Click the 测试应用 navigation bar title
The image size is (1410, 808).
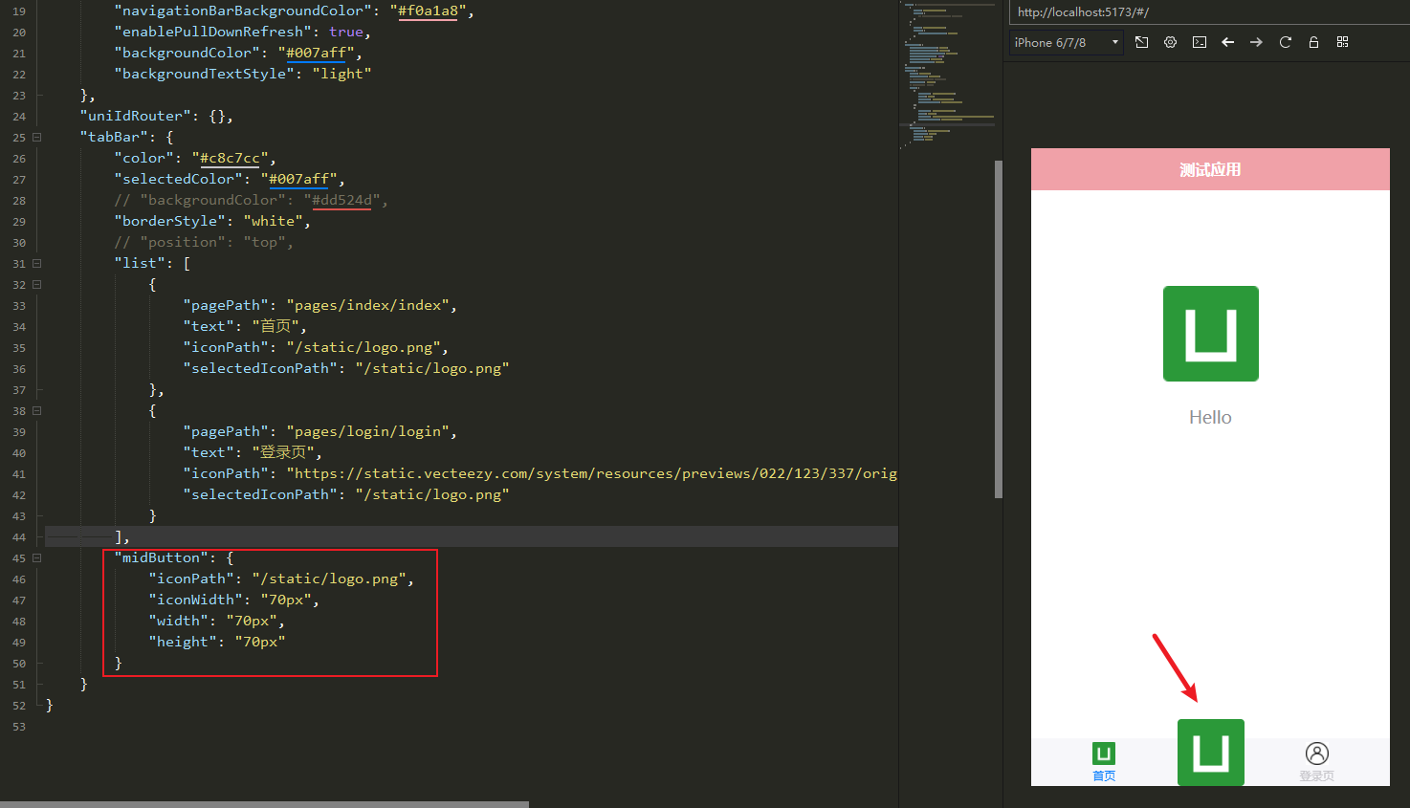[1210, 170]
